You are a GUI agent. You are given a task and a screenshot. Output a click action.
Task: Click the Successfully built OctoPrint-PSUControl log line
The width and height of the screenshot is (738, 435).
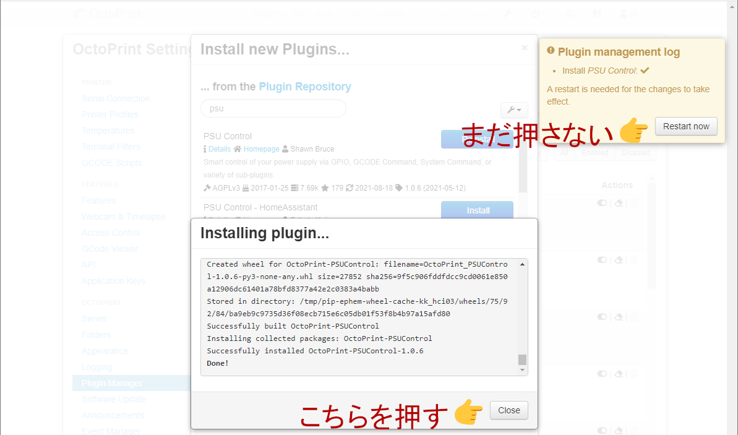coord(293,325)
